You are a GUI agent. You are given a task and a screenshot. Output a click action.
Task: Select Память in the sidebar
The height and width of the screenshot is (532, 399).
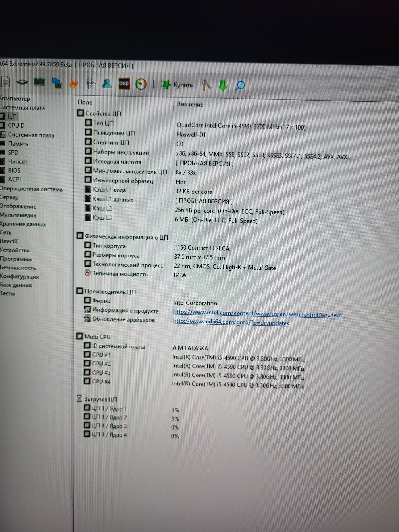18,144
